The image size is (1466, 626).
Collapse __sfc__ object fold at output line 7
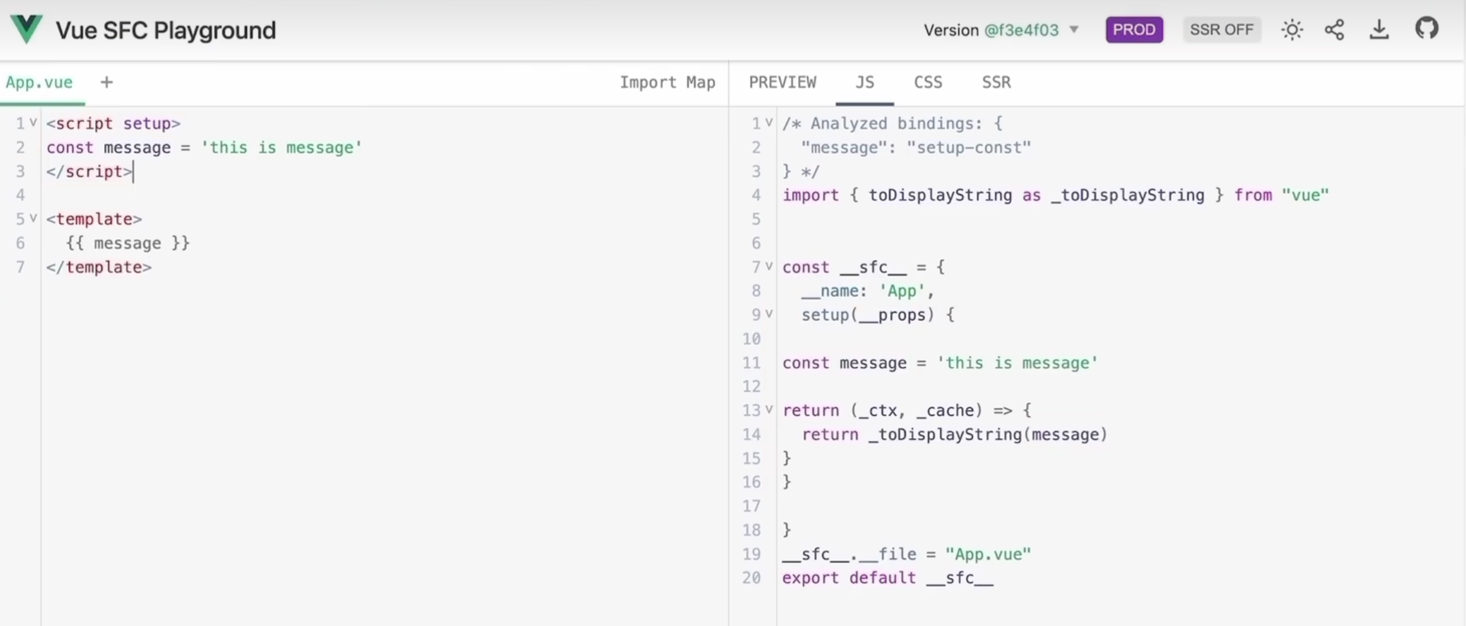(x=769, y=267)
